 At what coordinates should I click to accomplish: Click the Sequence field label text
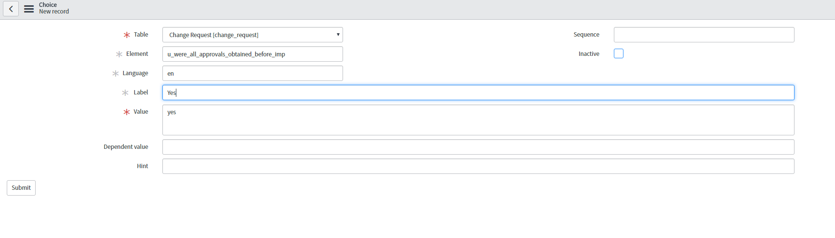[586, 35]
